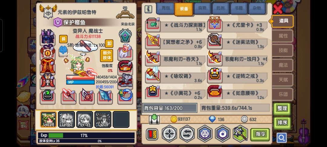This screenshot has width=327, height=147.
Task: Click the axe weapon hexagon button
Action: (x=240, y=134)
